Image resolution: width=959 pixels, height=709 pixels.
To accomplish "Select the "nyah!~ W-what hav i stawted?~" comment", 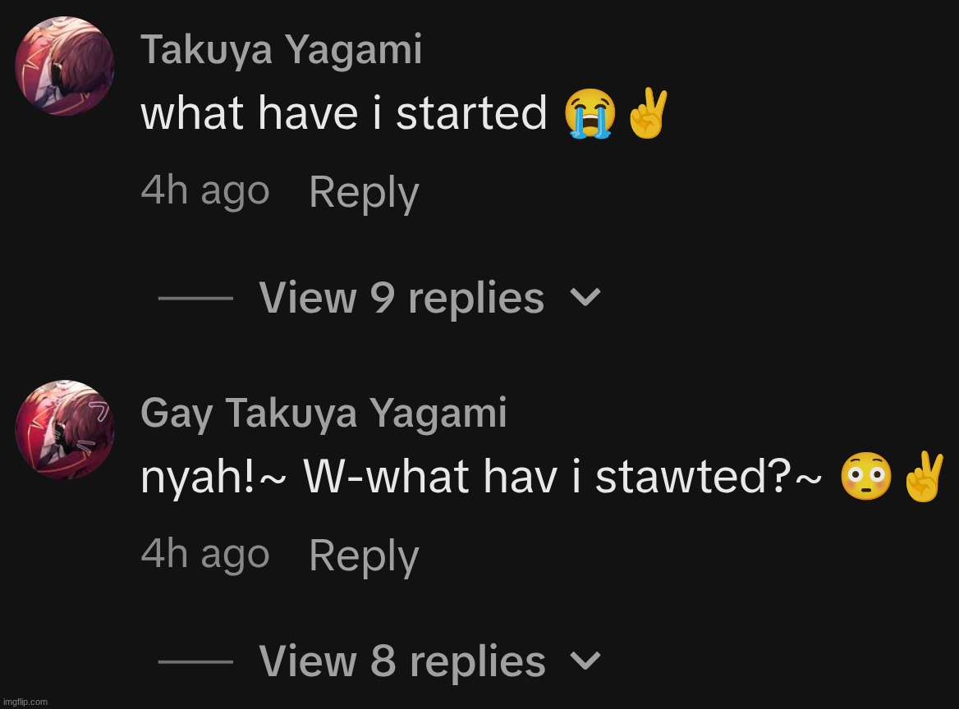I will [x=479, y=479].
